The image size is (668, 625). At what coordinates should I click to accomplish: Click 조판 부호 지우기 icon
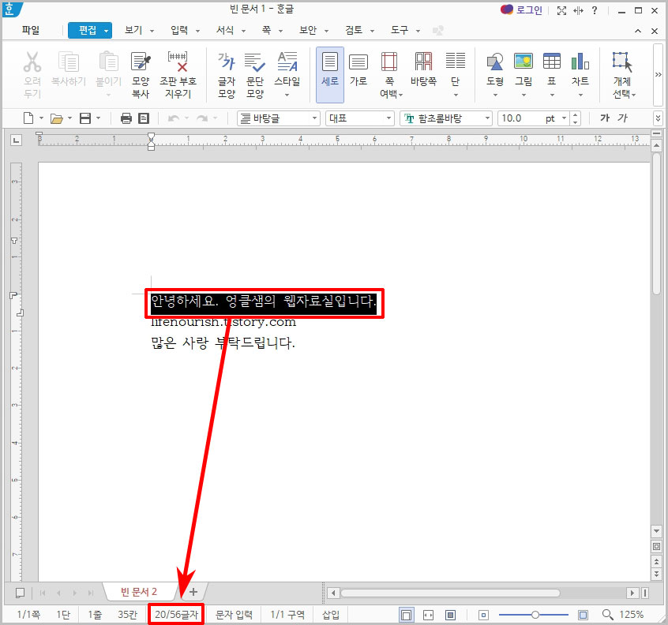click(x=178, y=74)
